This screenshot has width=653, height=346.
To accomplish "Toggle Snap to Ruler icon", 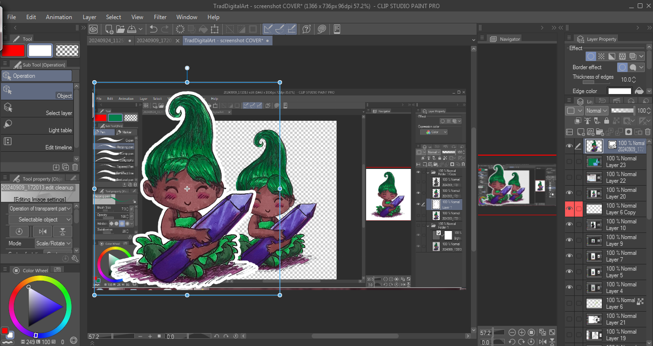I will pyautogui.click(x=269, y=29).
